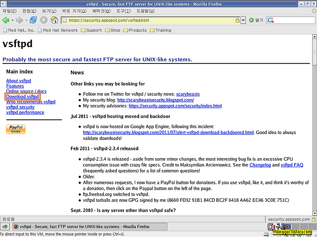This screenshot has width=317, height=237.
Task: Open the 파일(F) menu
Action: coord(9,11)
